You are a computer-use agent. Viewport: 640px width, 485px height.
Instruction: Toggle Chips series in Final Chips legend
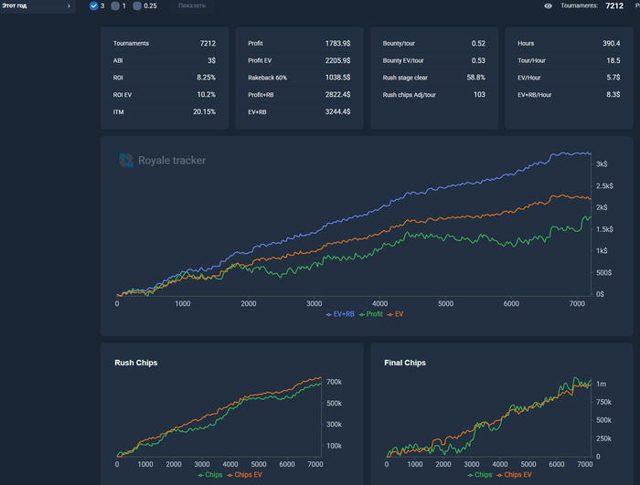pos(480,475)
